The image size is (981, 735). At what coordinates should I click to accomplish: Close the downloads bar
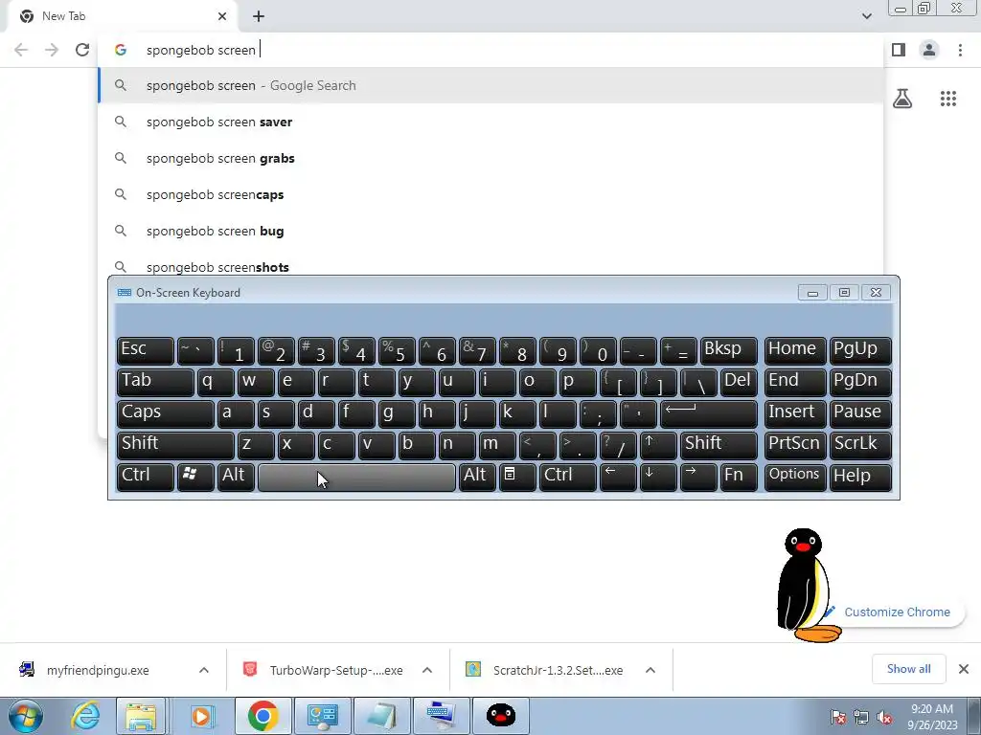(964, 669)
